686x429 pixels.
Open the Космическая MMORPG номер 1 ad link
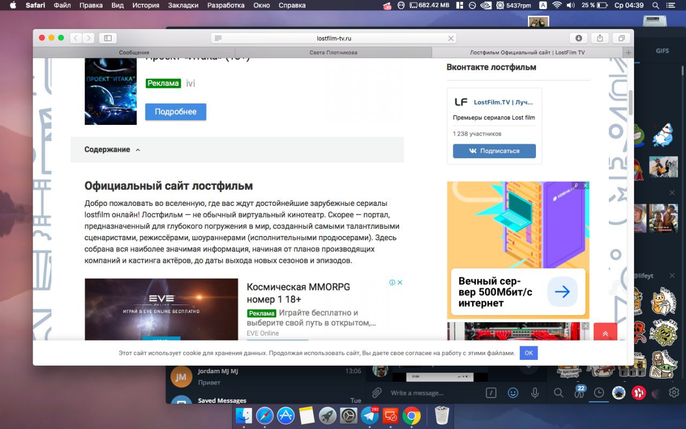(299, 293)
